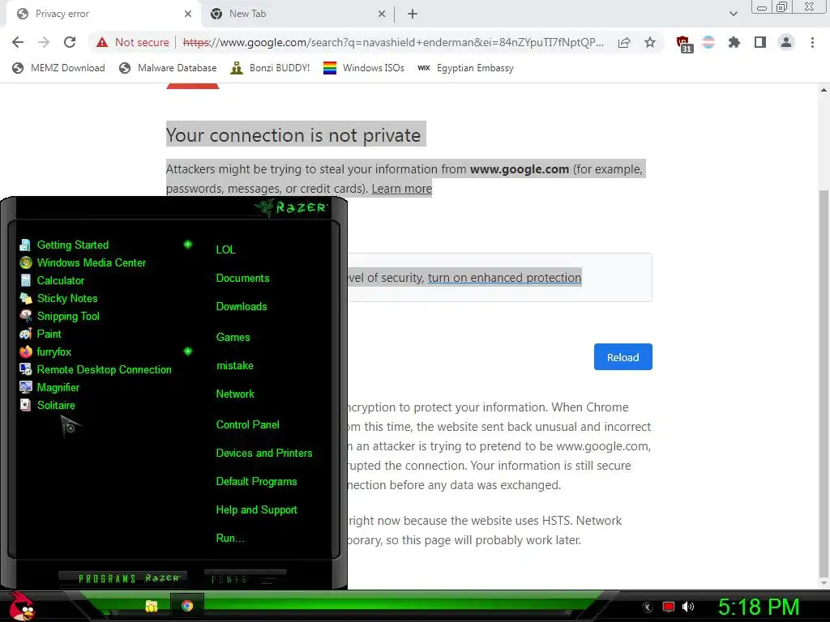Click the address bar URL field
The height and width of the screenshot is (622, 830).
pyautogui.click(x=393, y=42)
